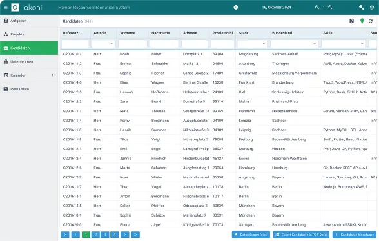
Task: Click the date 16. Oktober 2024
Action: (277, 8)
